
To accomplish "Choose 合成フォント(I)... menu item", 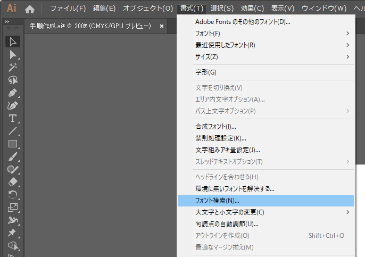I will click(x=266, y=127).
